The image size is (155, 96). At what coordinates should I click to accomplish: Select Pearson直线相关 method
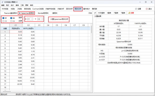coord(10,13)
